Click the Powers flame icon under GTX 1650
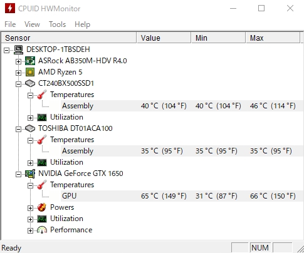304x253 pixels. pyautogui.click(x=42, y=207)
